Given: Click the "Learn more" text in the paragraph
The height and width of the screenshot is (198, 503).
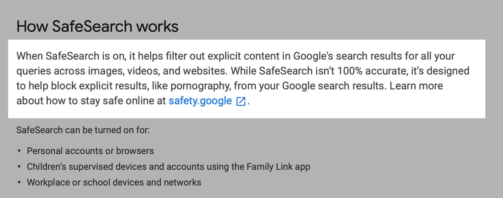Looking at the screenshot, I should 416,86.
